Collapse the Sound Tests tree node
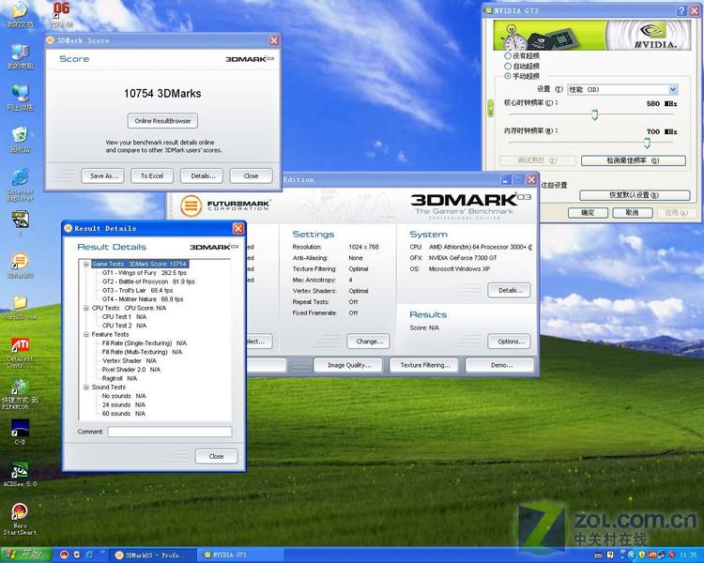This screenshot has width=704, height=563. pyautogui.click(x=85, y=387)
